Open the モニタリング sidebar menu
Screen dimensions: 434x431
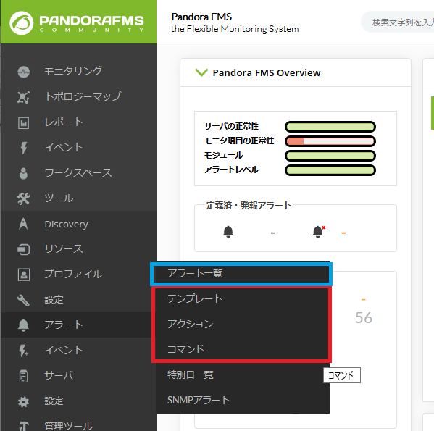[x=78, y=72]
